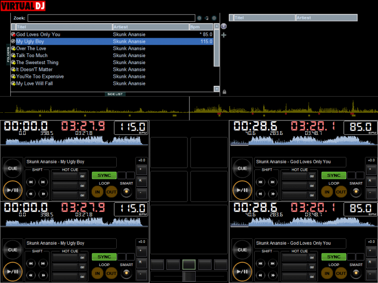The width and height of the screenshot is (378, 283).
Task: Set loop IN on lower God Loves Only You deck
Action: 327,274
